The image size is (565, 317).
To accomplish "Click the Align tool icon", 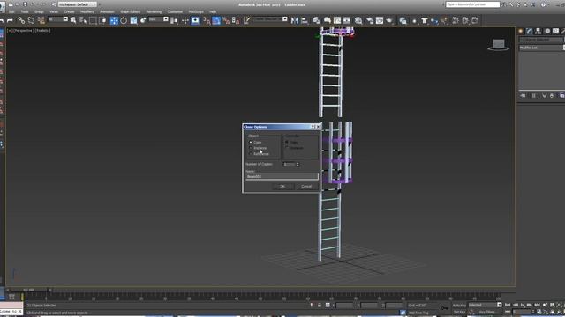I will 305,21.
